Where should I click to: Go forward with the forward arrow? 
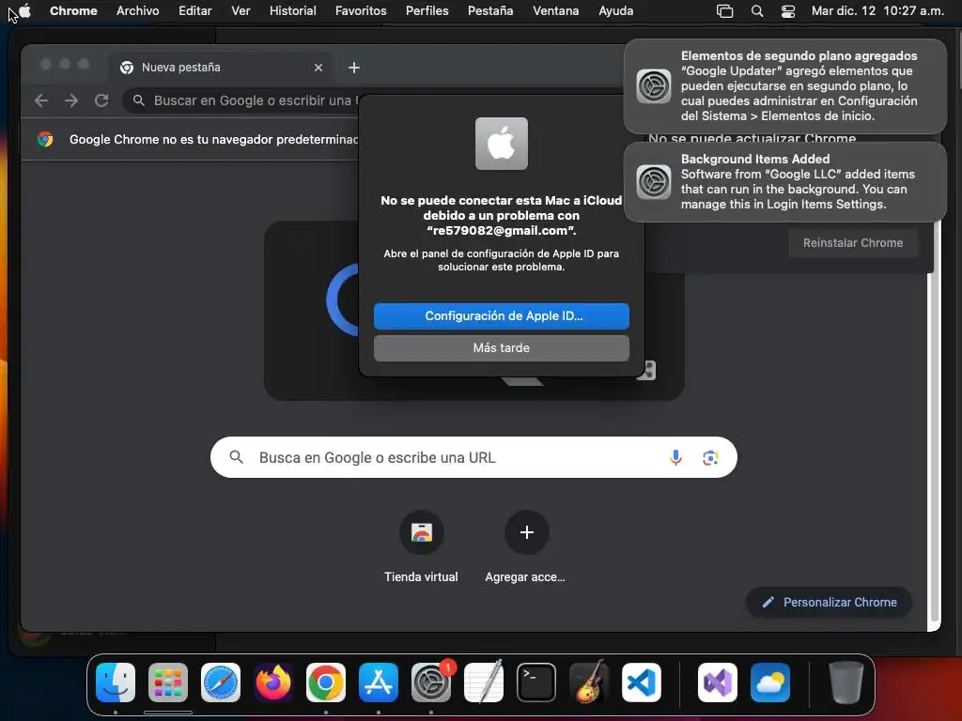click(71, 100)
